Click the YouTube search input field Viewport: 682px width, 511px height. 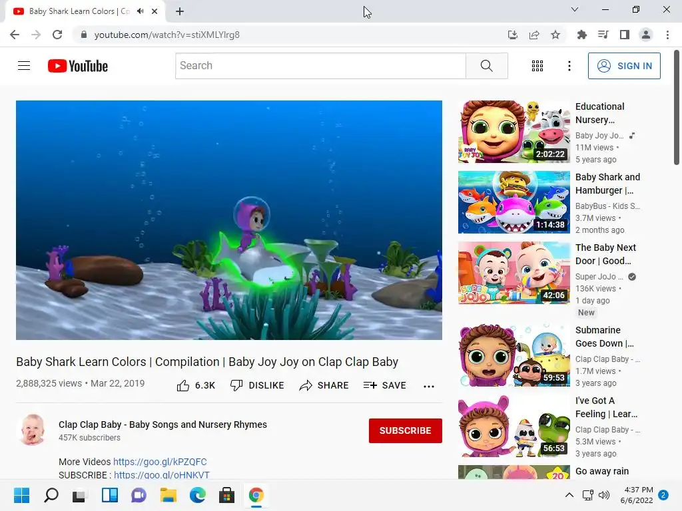320,66
